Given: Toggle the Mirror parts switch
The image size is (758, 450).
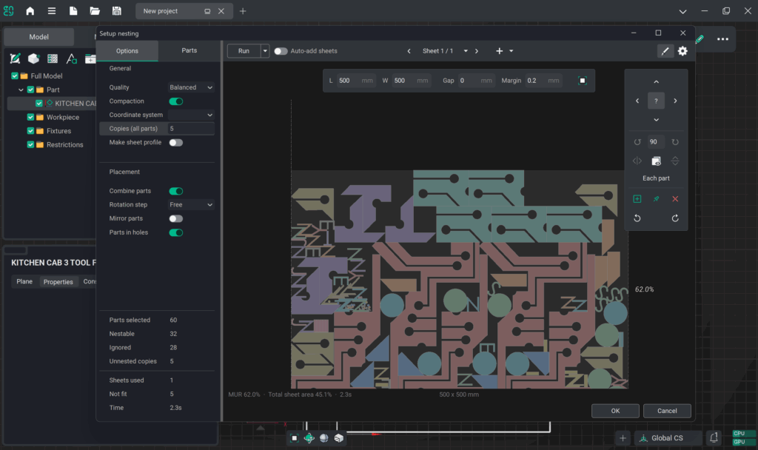Looking at the screenshot, I should point(176,218).
